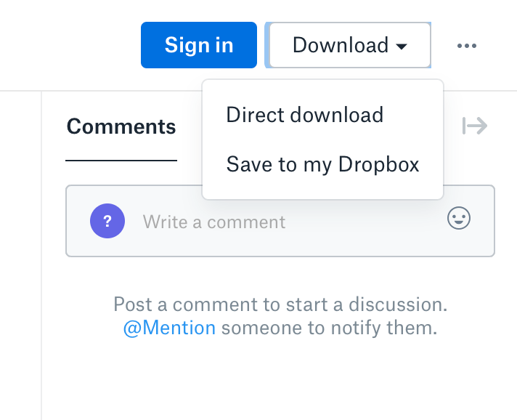
Task: Click the Write a comment field
Action: tap(290, 221)
